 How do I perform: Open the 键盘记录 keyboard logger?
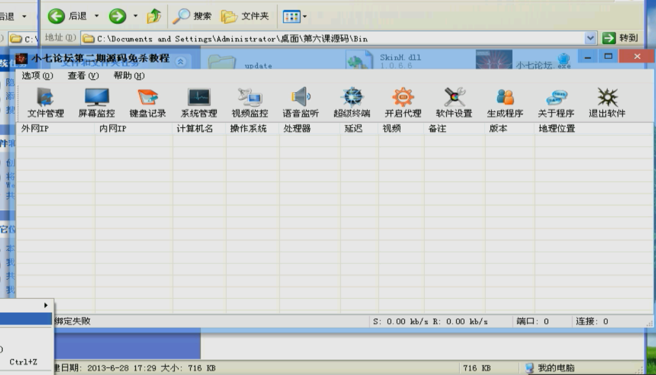click(148, 102)
